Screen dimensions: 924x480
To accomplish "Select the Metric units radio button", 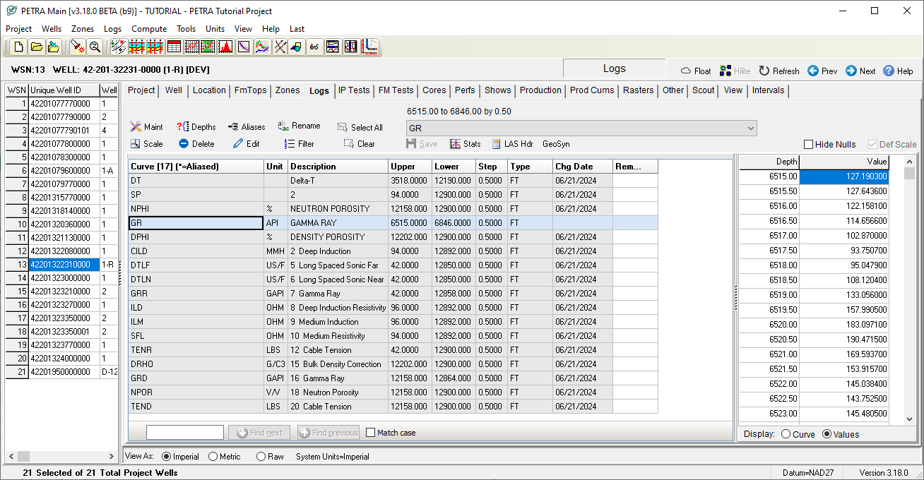I will [x=212, y=456].
